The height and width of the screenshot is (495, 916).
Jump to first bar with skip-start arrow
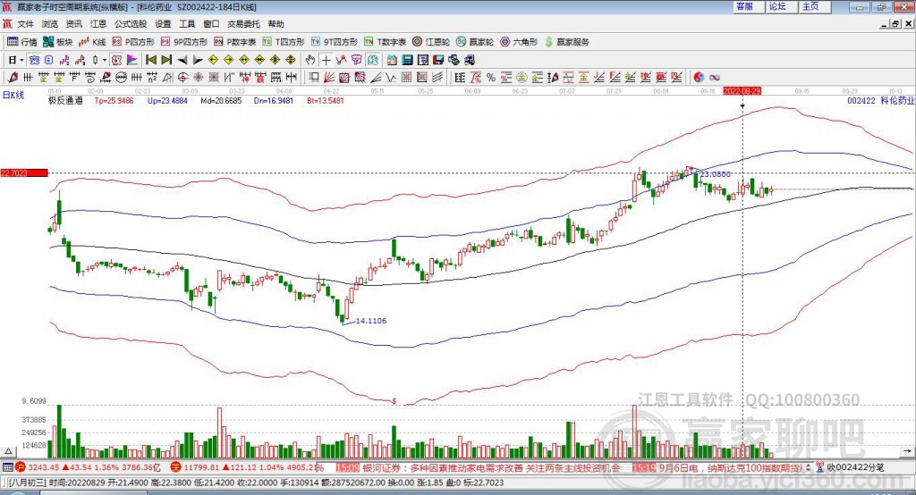pyautogui.click(x=150, y=60)
